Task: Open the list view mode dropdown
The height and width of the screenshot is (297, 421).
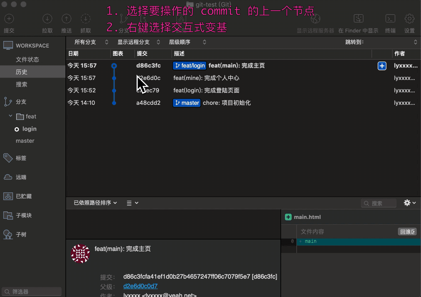Action: point(132,203)
